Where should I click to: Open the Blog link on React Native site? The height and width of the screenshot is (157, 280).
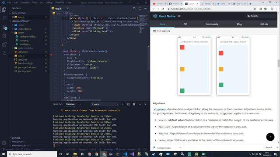coord(239,24)
